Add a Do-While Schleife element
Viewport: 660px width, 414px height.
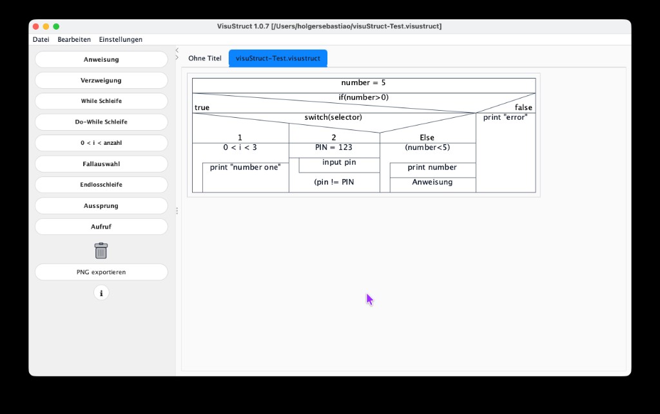click(101, 122)
